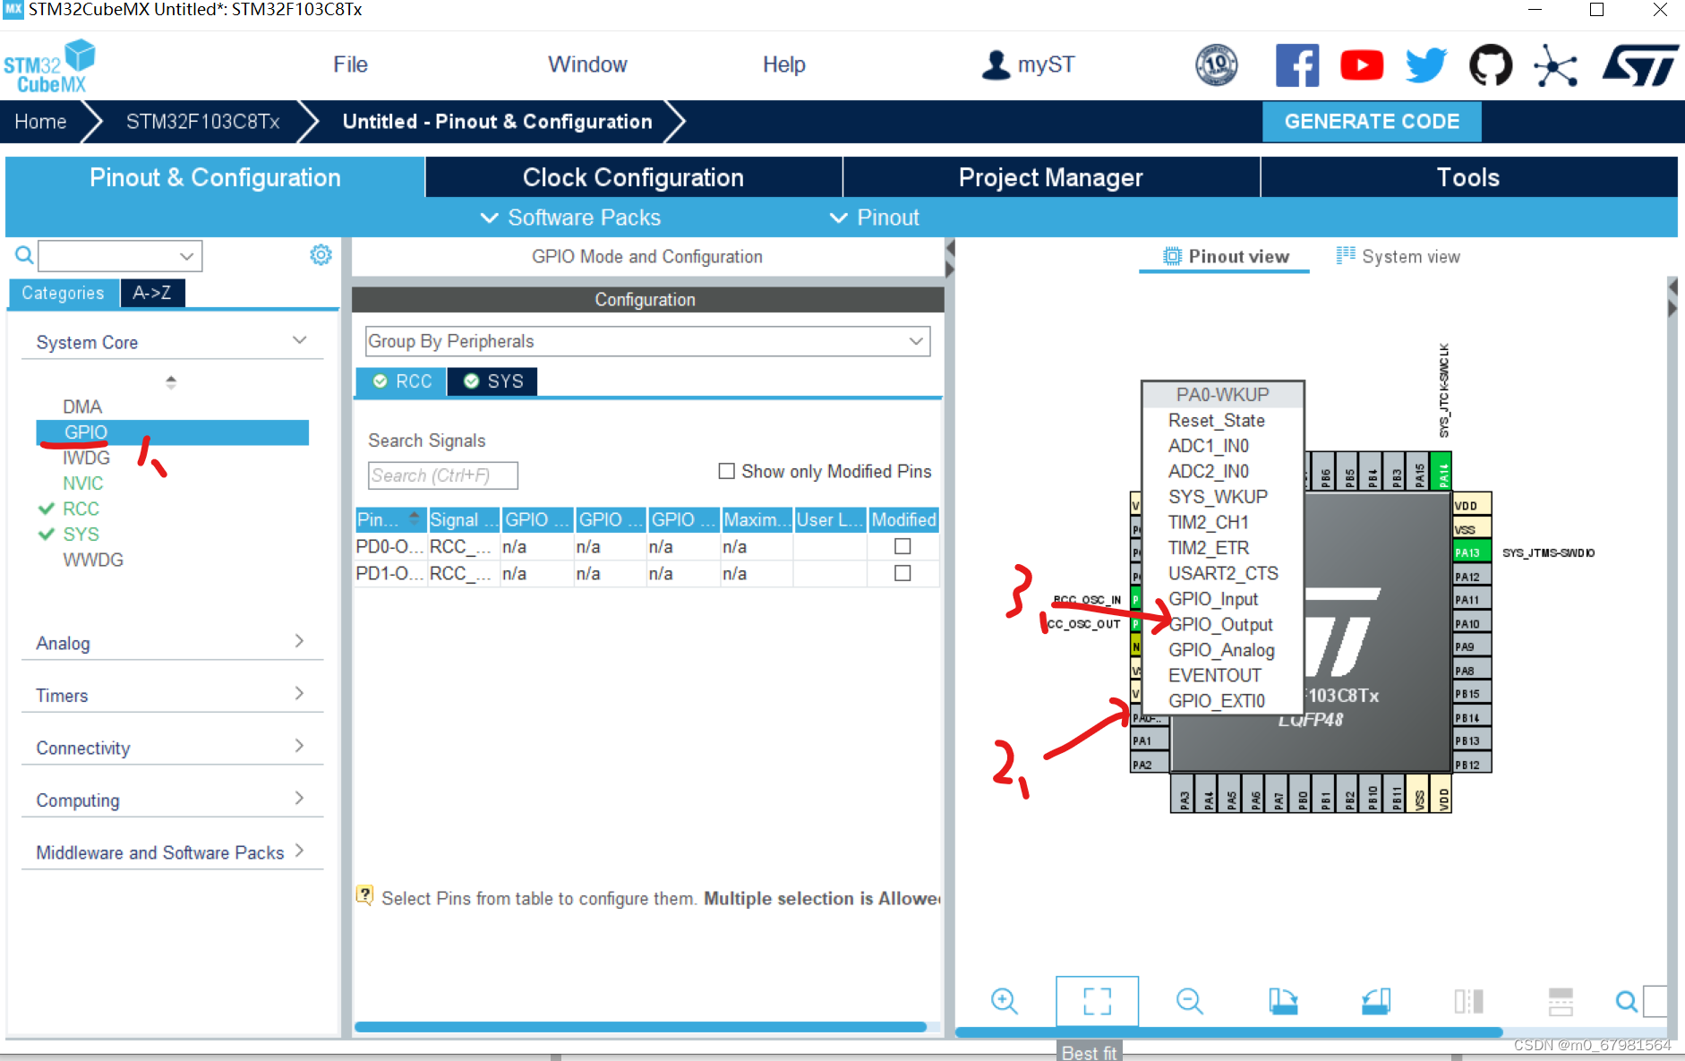Select pin PB12 on the chip
Screen dimensions: 1685x1061
pyautogui.click(x=1471, y=765)
